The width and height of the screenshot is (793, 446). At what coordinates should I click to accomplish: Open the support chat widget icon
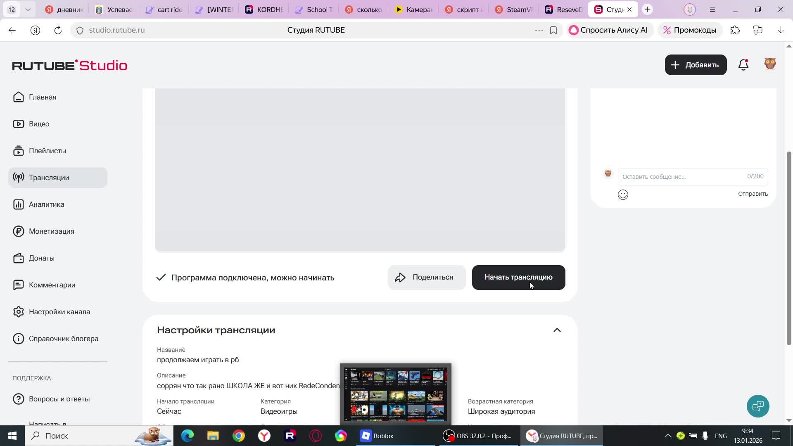(x=758, y=406)
